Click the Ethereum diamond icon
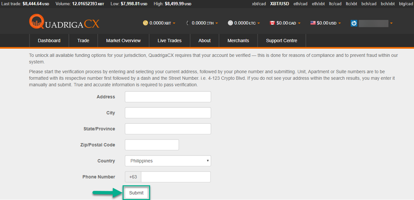Screen dimensions: 414x200 point(188,23)
